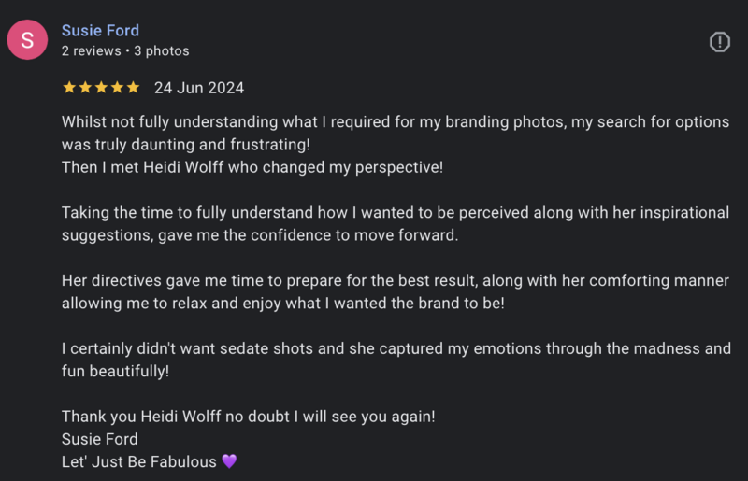
Task: Click the second rating star
Action: 85,88
